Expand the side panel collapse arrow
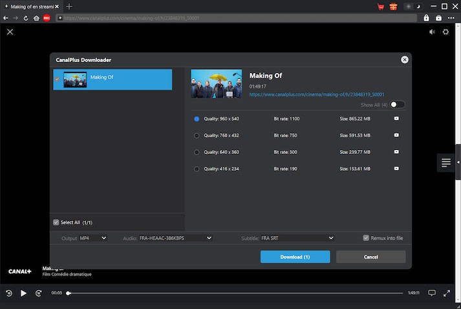Screen dimensions: 461x309 [458, 162]
